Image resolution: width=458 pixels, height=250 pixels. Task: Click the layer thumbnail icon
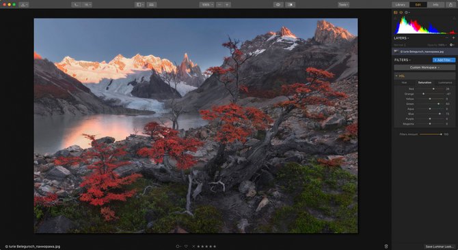[396, 52]
